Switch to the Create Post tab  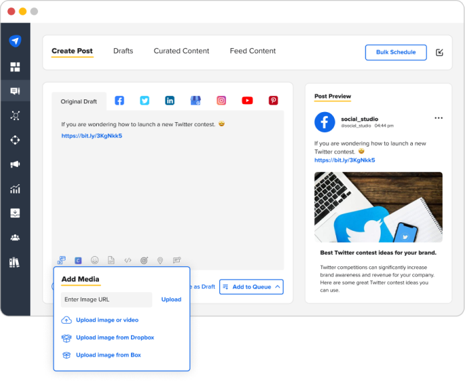[72, 51]
